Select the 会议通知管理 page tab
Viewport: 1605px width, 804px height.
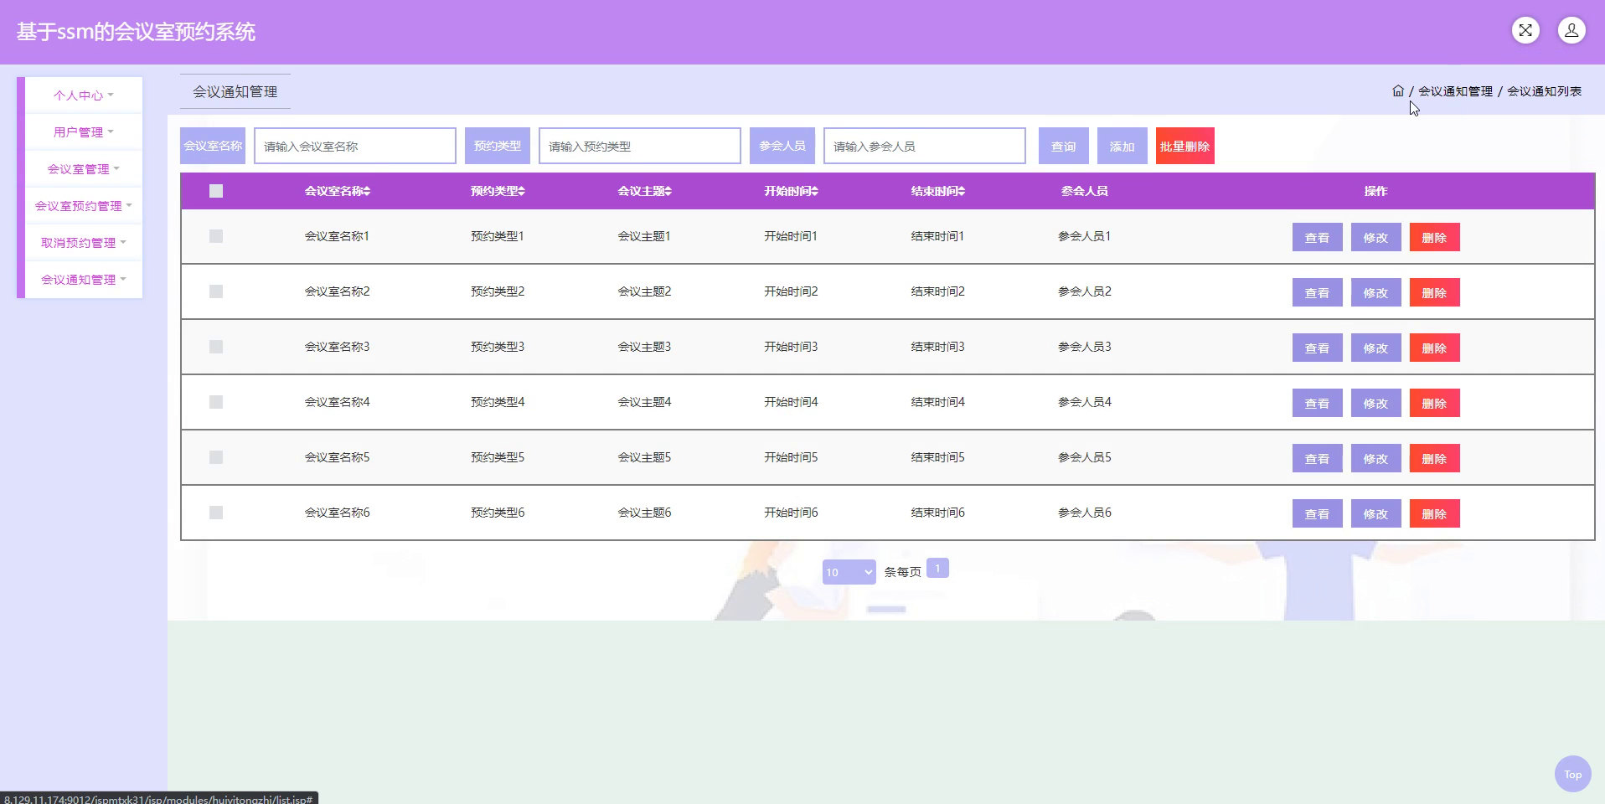235,91
